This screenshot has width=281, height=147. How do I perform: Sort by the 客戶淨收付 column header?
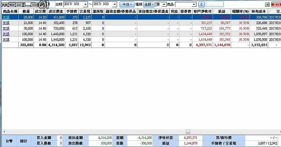point(203,11)
